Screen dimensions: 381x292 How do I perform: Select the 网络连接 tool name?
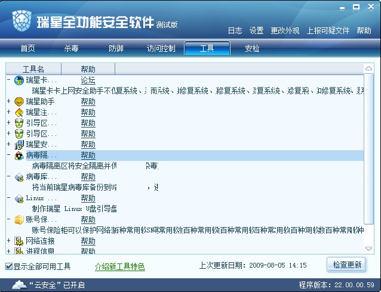coord(41,241)
